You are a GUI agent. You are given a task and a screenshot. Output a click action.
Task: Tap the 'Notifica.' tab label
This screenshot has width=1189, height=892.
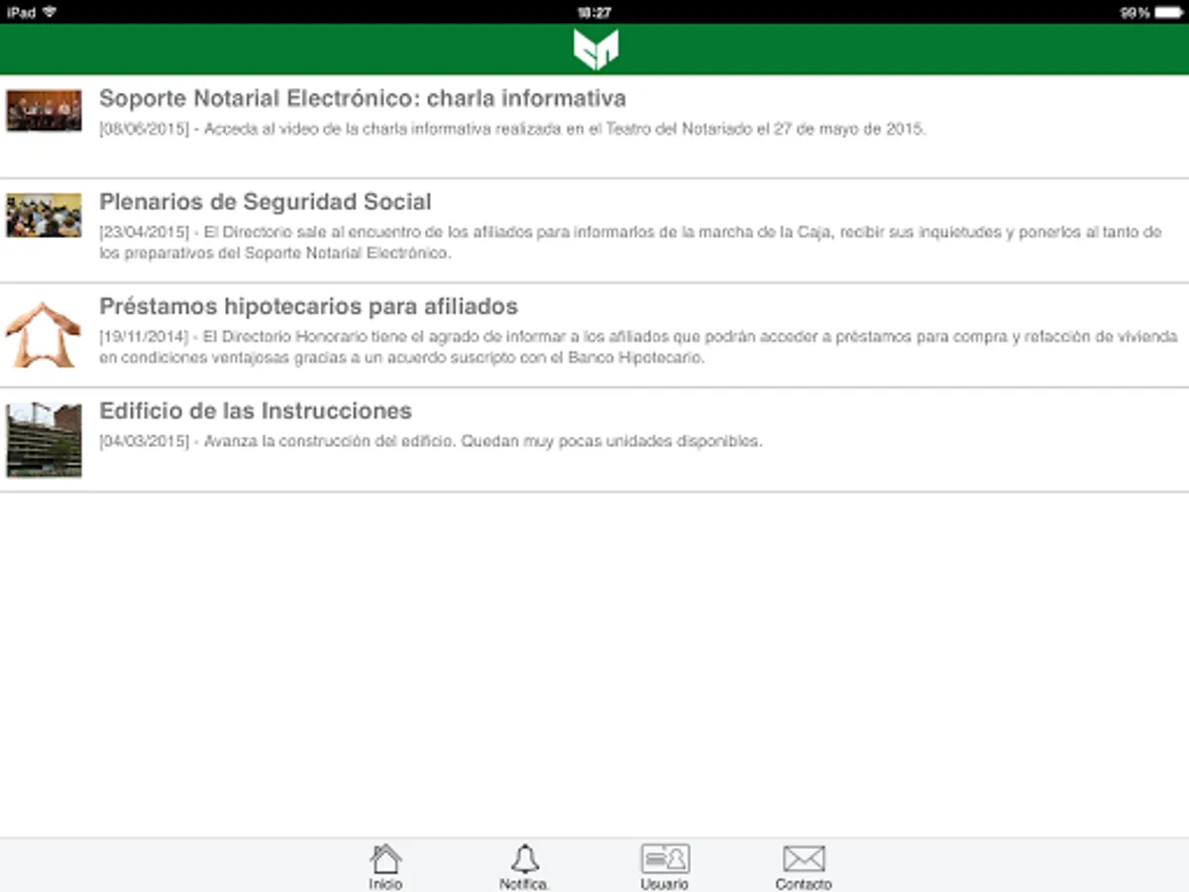click(x=524, y=884)
